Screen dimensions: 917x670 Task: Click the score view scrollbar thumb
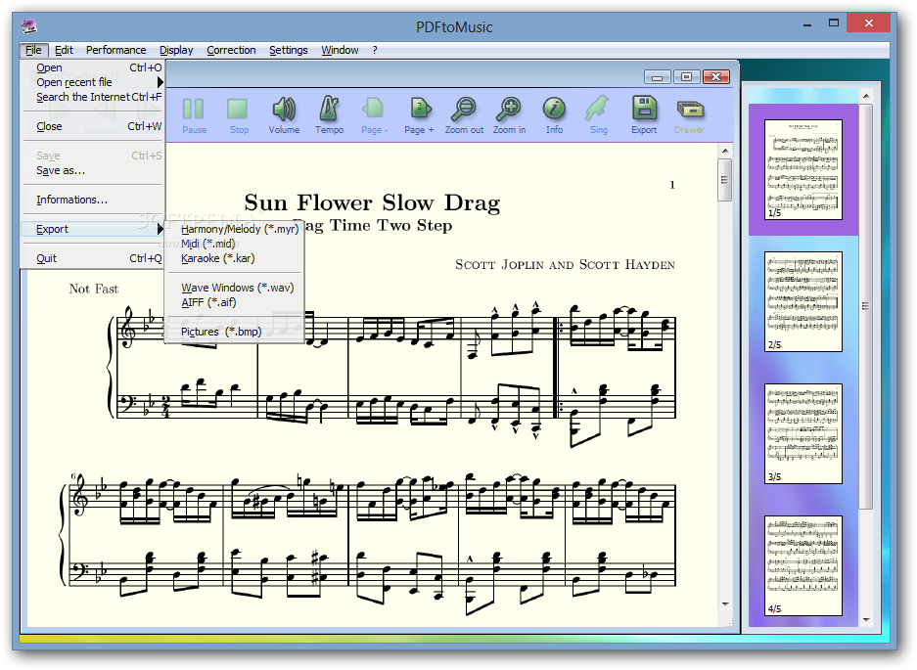pyautogui.click(x=724, y=180)
